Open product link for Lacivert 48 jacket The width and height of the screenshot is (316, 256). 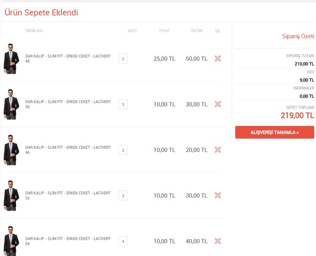tap(68, 56)
